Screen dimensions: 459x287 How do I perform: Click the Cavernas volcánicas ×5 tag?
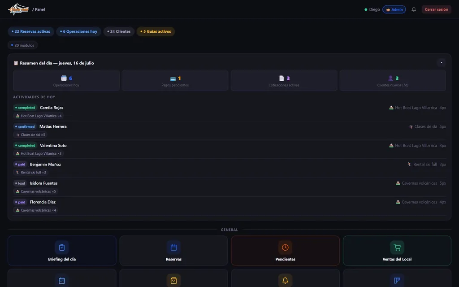click(x=36, y=191)
